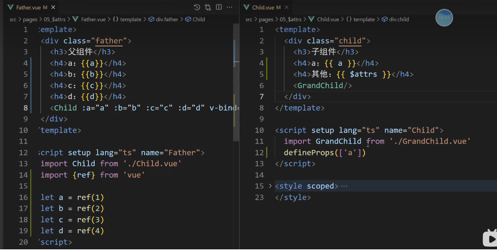Click line number 12 in Child.vue
The width and height of the screenshot is (497, 251).
coord(259,153)
